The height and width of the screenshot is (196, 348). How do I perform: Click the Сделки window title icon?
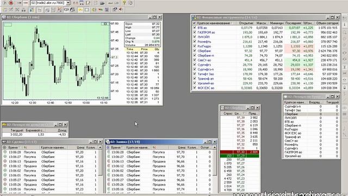click(x=4, y=142)
